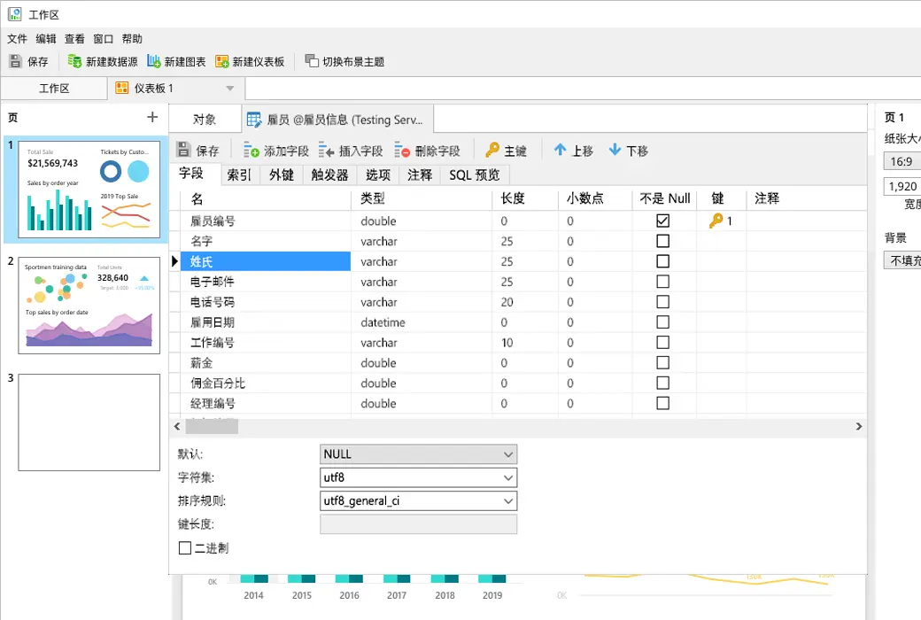Open 排序规则 utf8_general_ci dropdown
This screenshot has height=620, width=921.
(x=418, y=500)
